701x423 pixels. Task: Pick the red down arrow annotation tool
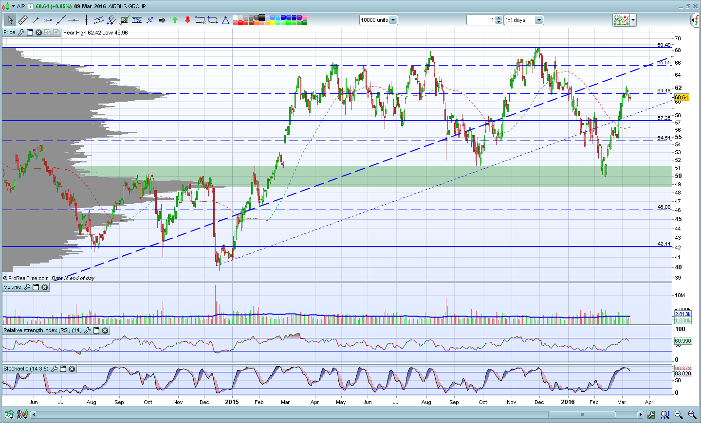tap(187, 20)
